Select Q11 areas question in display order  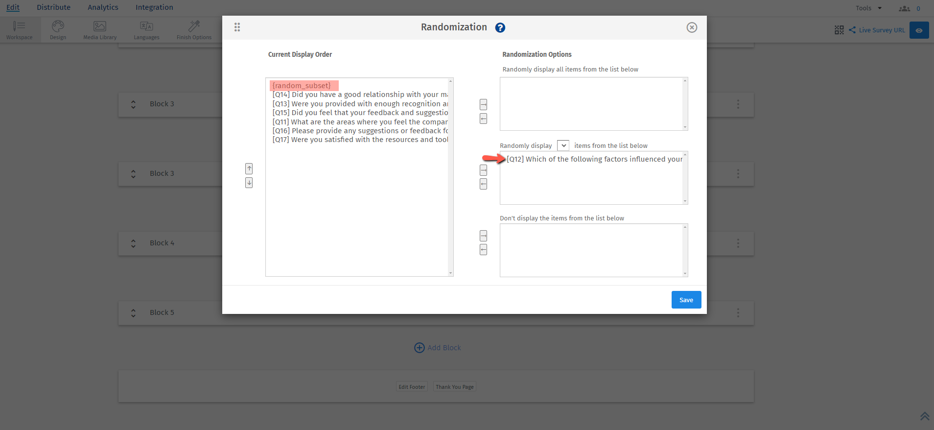coord(360,122)
